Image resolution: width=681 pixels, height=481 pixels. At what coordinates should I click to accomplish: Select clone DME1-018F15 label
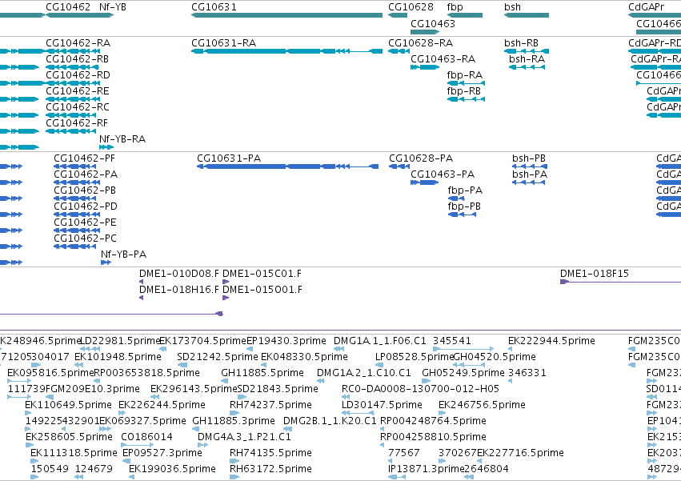coord(594,274)
